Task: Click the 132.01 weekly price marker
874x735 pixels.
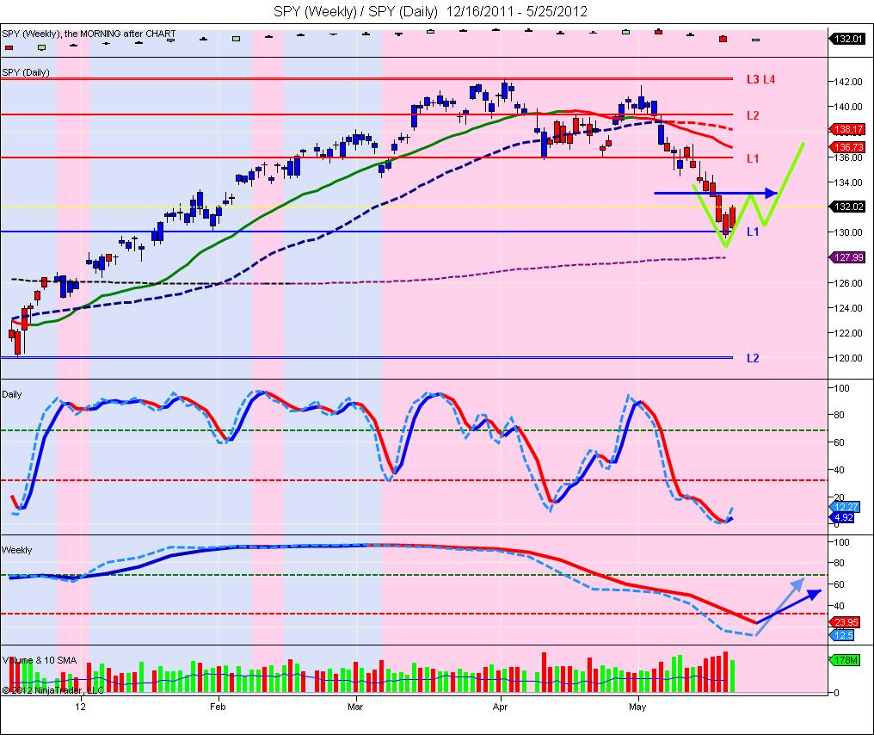Action: pyautogui.click(x=848, y=39)
